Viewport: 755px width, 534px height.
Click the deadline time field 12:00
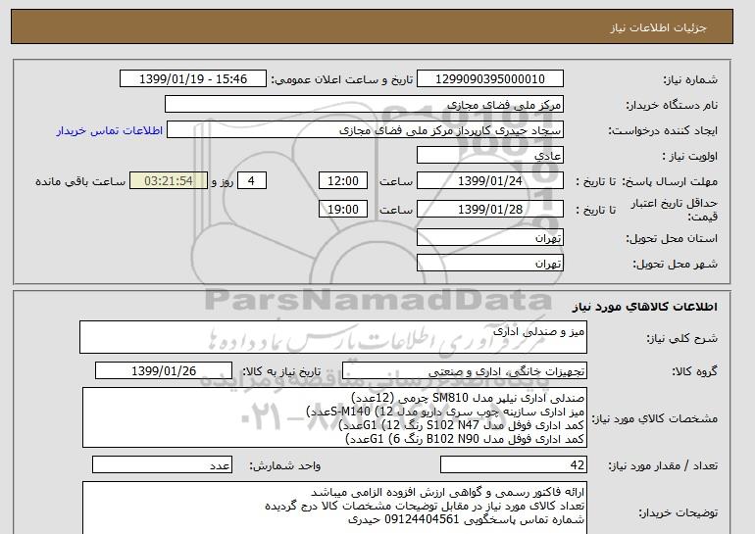pyautogui.click(x=343, y=181)
